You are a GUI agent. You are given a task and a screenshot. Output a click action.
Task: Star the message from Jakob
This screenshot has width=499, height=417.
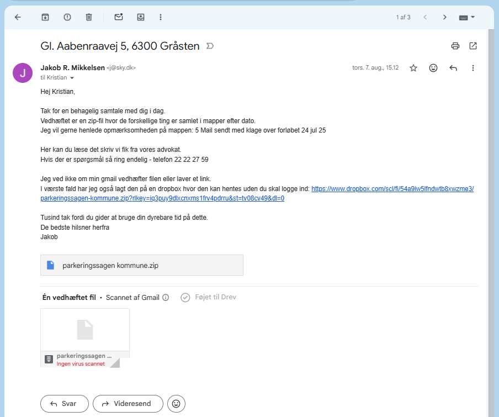pos(413,68)
